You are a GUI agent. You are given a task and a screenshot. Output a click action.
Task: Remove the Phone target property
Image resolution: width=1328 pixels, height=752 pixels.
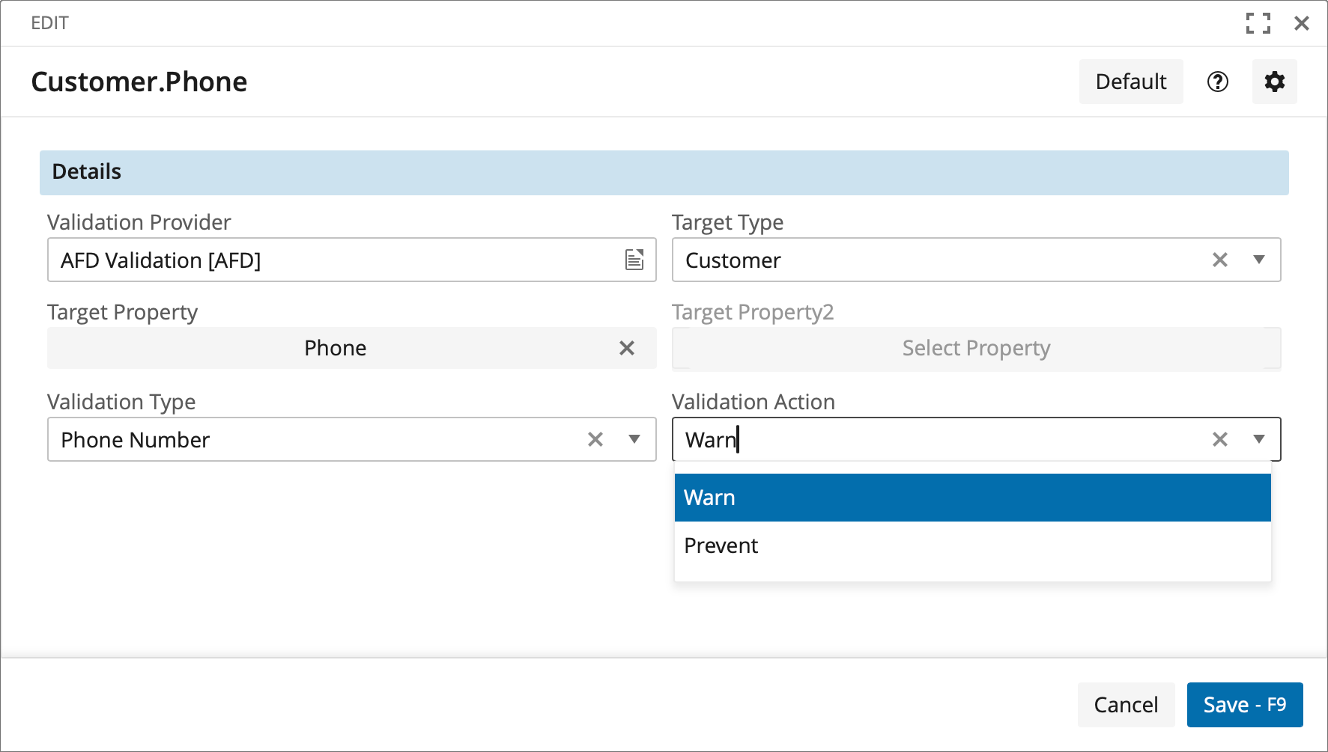(627, 348)
